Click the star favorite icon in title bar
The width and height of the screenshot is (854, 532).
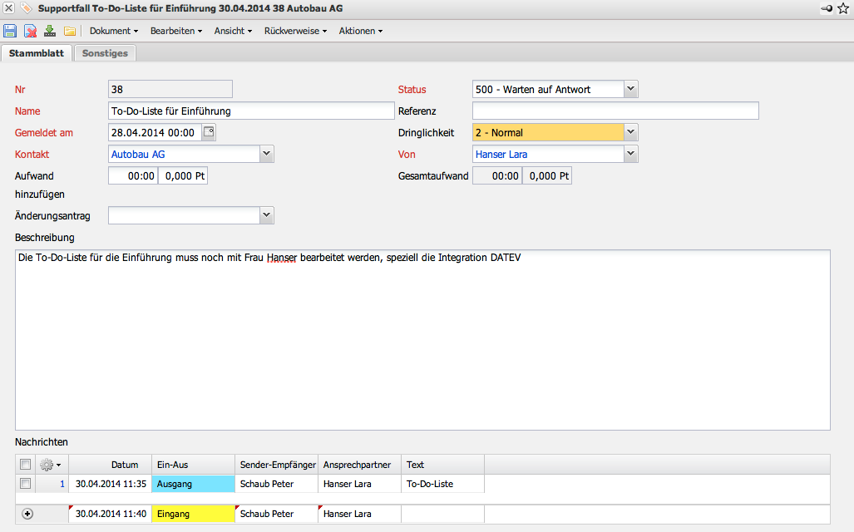point(842,8)
